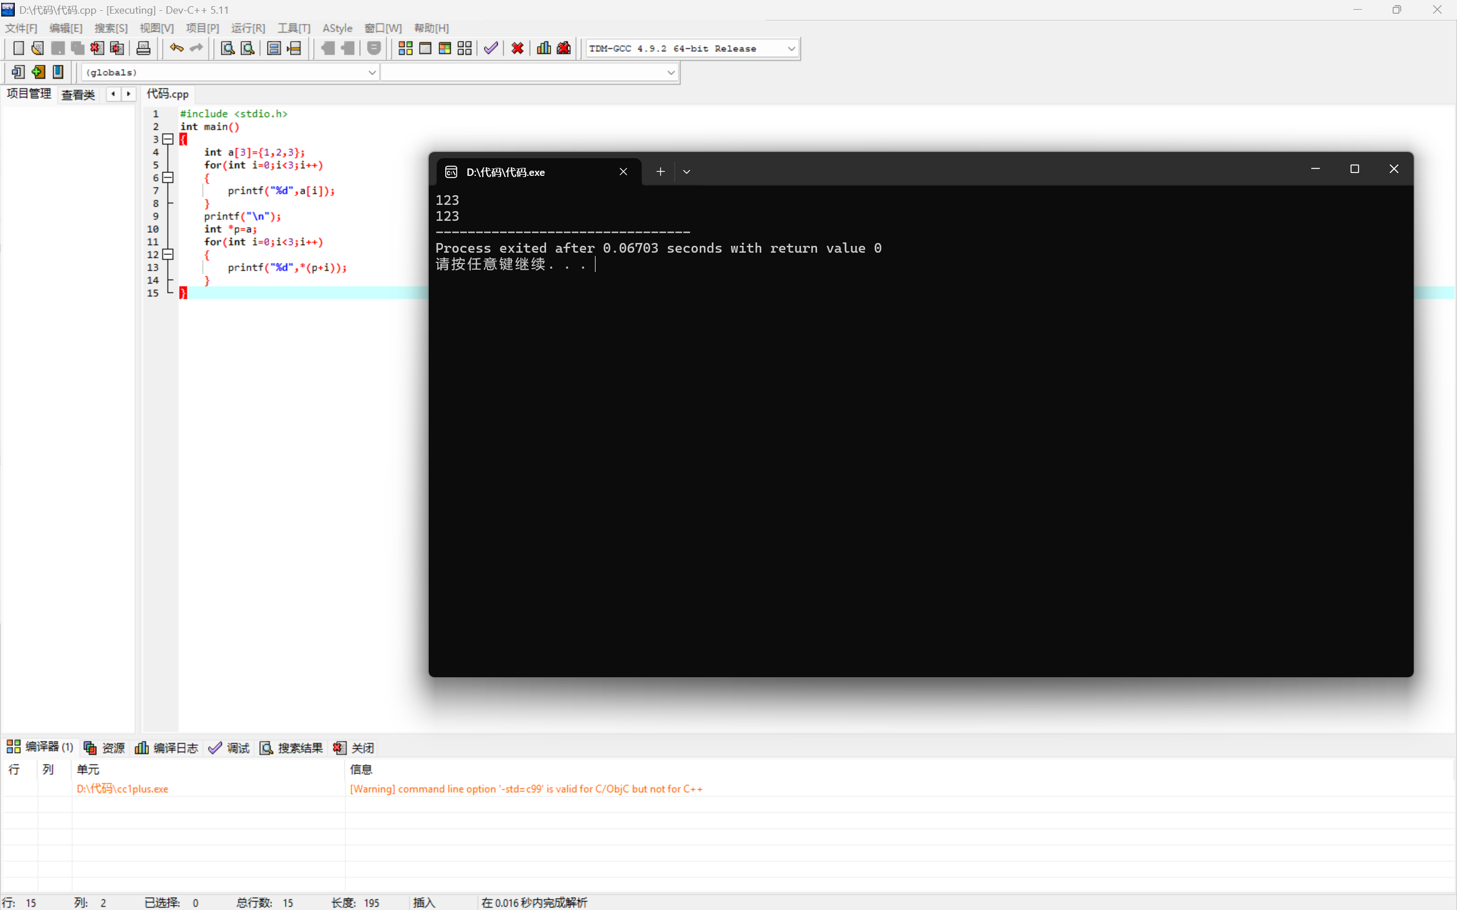Collapse the fold marker at line 12
The width and height of the screenshot is (1457, 910).
[169, 254]
